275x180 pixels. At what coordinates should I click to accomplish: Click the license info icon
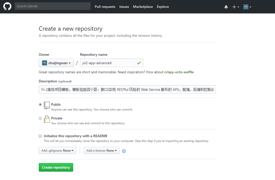coord(124,151)
